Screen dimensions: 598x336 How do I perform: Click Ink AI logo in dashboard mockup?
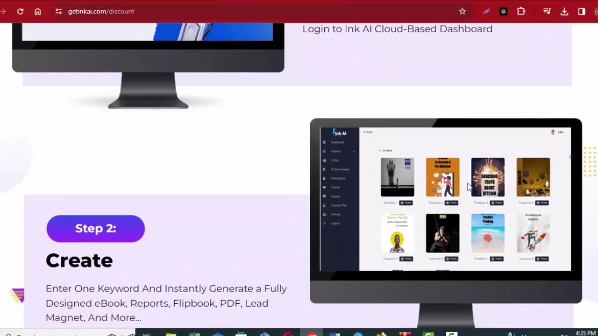tap(340, 133)
